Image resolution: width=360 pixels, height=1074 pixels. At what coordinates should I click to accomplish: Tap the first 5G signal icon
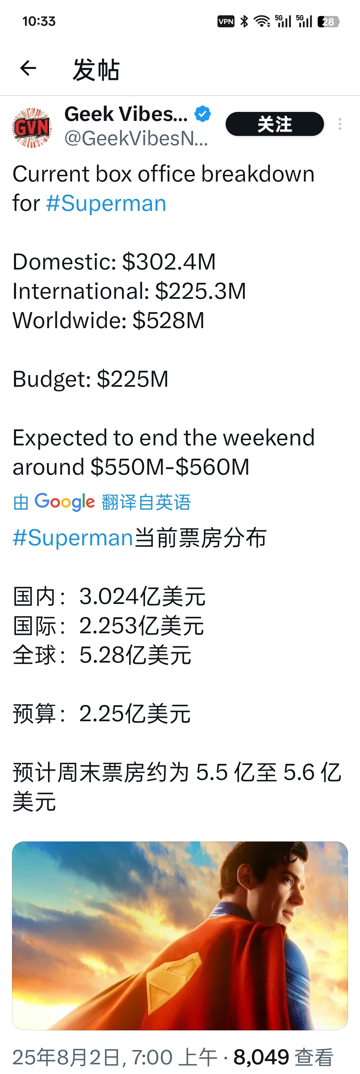pyautogui.click(x=283, y=21)
